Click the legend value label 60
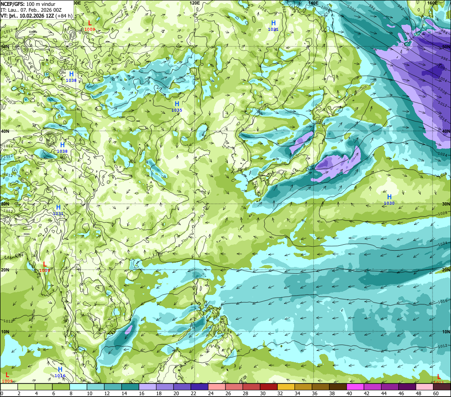Screen dimensions: 451x397 (436, 393)
